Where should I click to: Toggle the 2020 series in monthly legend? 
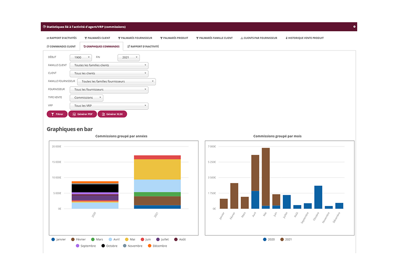[269, 239]
